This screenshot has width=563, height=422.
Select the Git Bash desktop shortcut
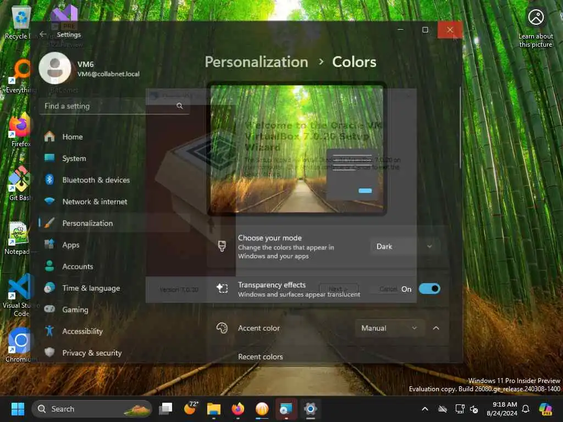[x=20, y=184]
